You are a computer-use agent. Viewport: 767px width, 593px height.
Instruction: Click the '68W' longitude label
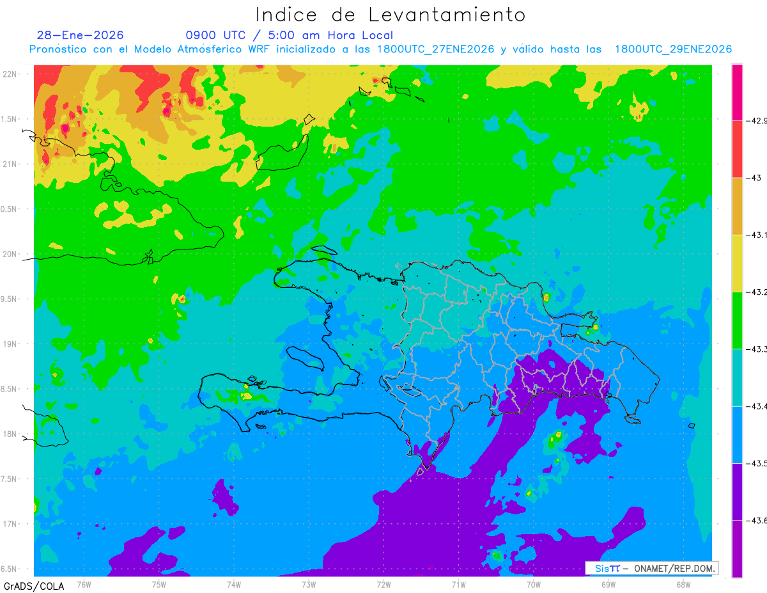[683, 584]
